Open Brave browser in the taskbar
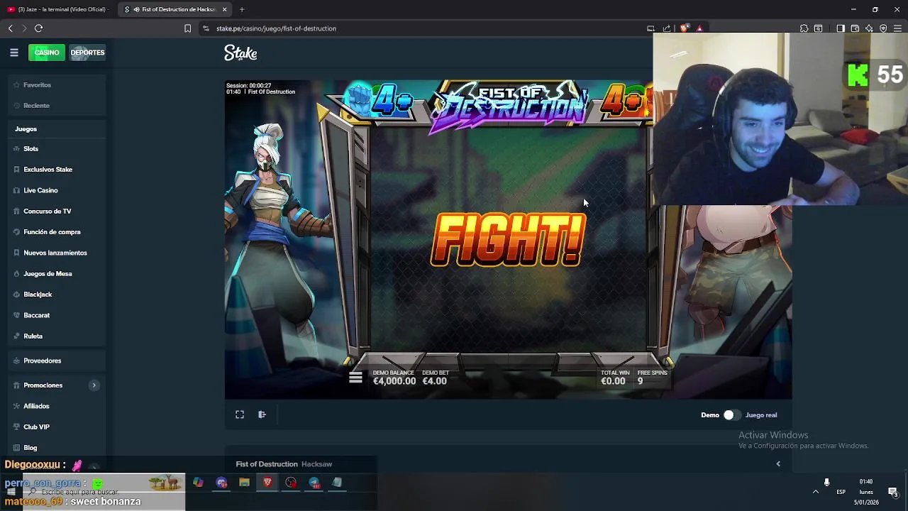Screen dimensions: 908x511 pyautogui.click(x=267, y=483)
